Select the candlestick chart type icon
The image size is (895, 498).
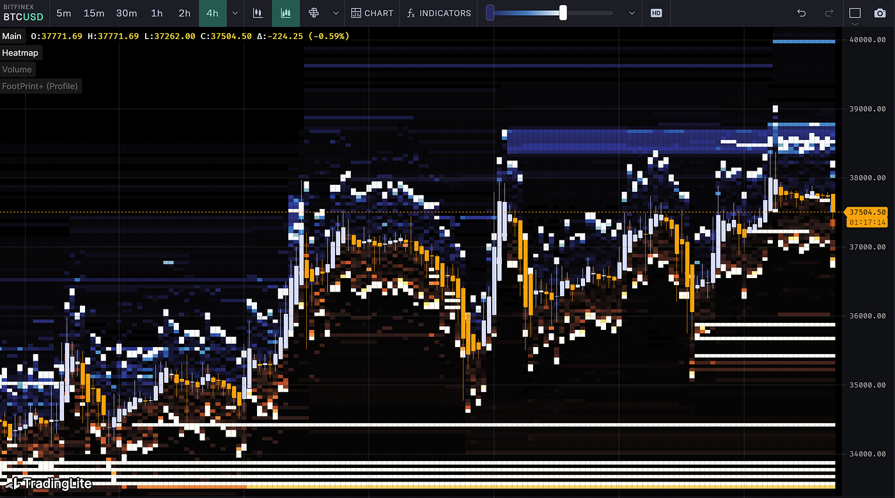click(x=258, y=13)
